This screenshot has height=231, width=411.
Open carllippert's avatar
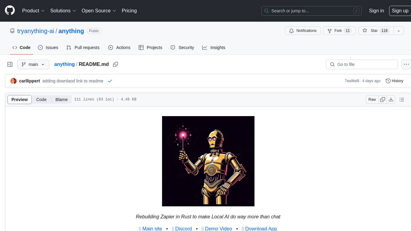pos(13,81)
